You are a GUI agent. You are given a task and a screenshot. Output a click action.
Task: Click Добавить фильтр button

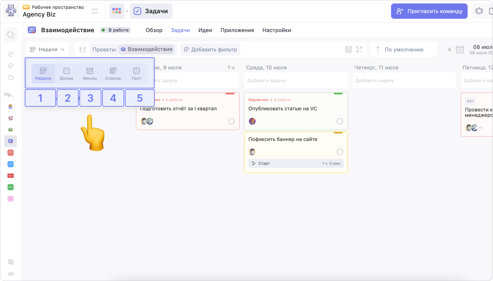(x=210, y=49)
